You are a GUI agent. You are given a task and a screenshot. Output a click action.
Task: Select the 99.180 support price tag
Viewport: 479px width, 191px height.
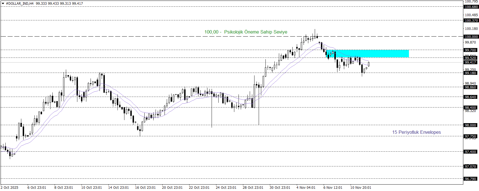click(x=470, y=73)
